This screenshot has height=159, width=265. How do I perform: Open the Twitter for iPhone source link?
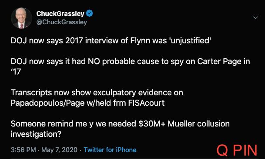(x=110, y=150)
